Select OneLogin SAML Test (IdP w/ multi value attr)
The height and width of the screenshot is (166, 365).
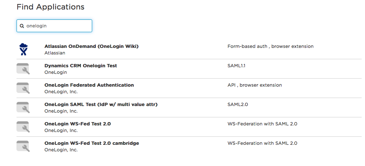pos(101,105)
